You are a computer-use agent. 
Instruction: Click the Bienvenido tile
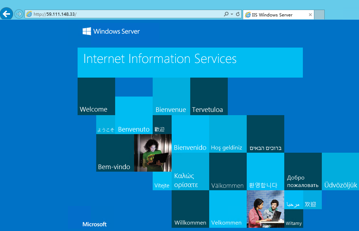click(x=190, y=134)
